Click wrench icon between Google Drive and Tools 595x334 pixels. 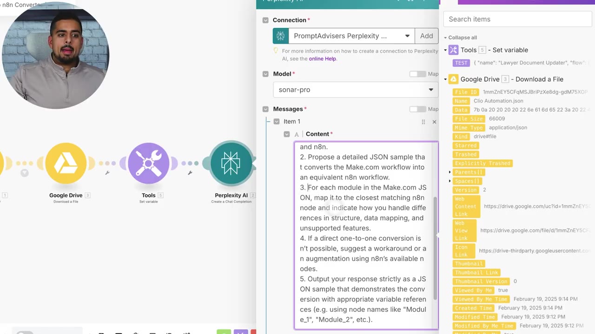(x=107, y=173)
